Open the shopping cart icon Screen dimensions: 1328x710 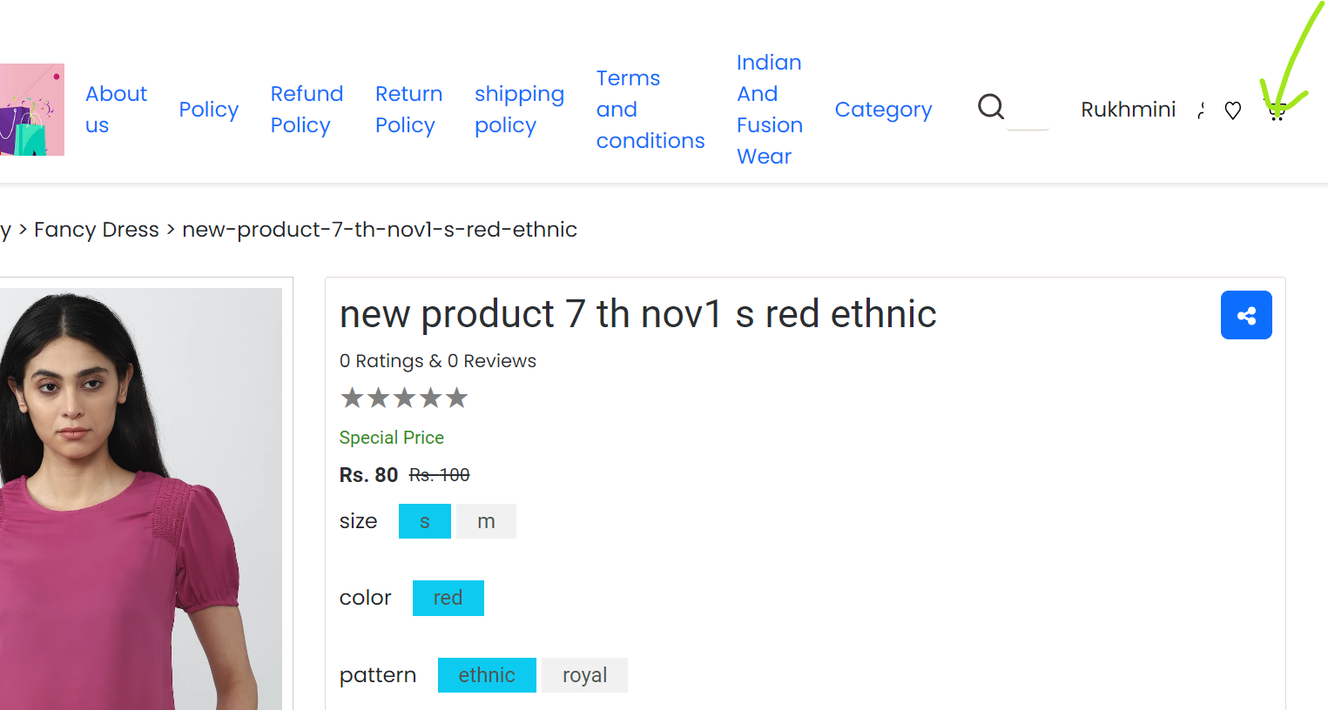(1277, 111)
